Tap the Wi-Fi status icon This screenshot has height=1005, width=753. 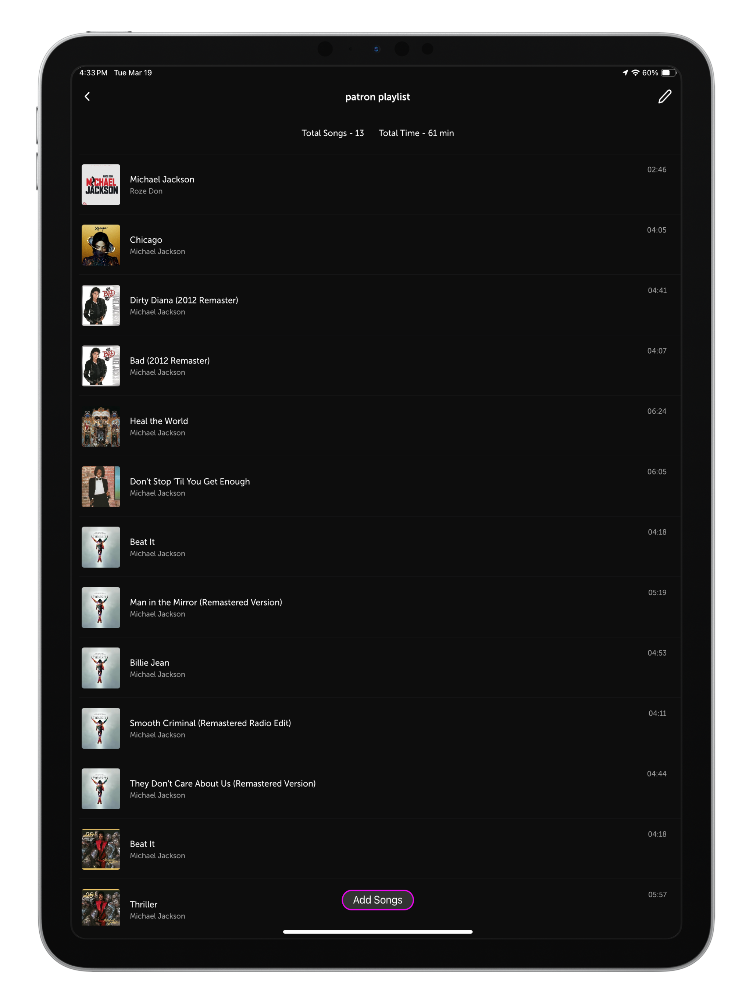tap(635, 73)
